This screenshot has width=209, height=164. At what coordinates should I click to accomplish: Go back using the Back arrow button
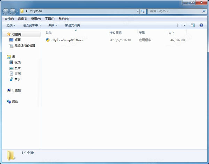6,11
